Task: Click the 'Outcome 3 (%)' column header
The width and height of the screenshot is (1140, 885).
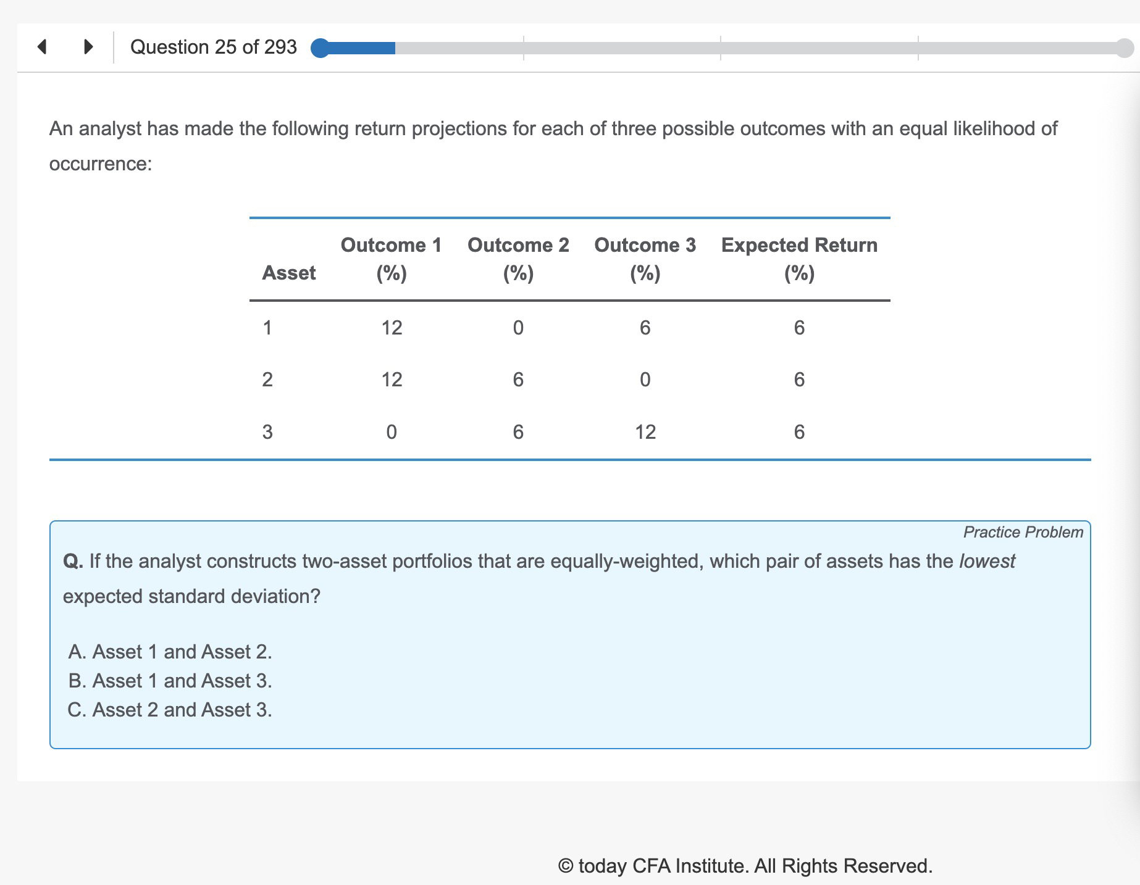Action: point(645,259)
